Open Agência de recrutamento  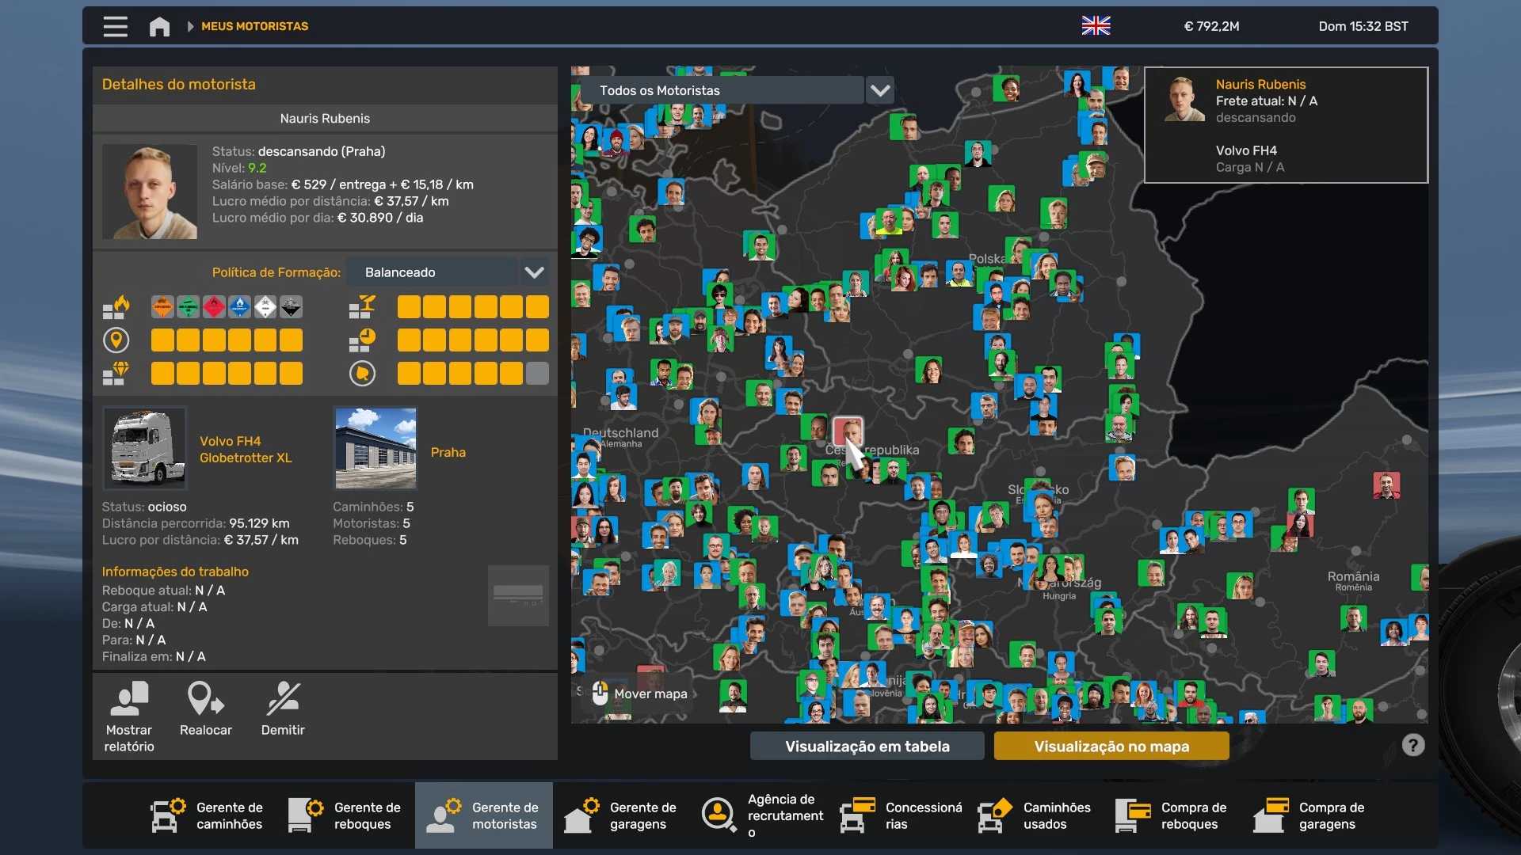[x=764, y=815]
